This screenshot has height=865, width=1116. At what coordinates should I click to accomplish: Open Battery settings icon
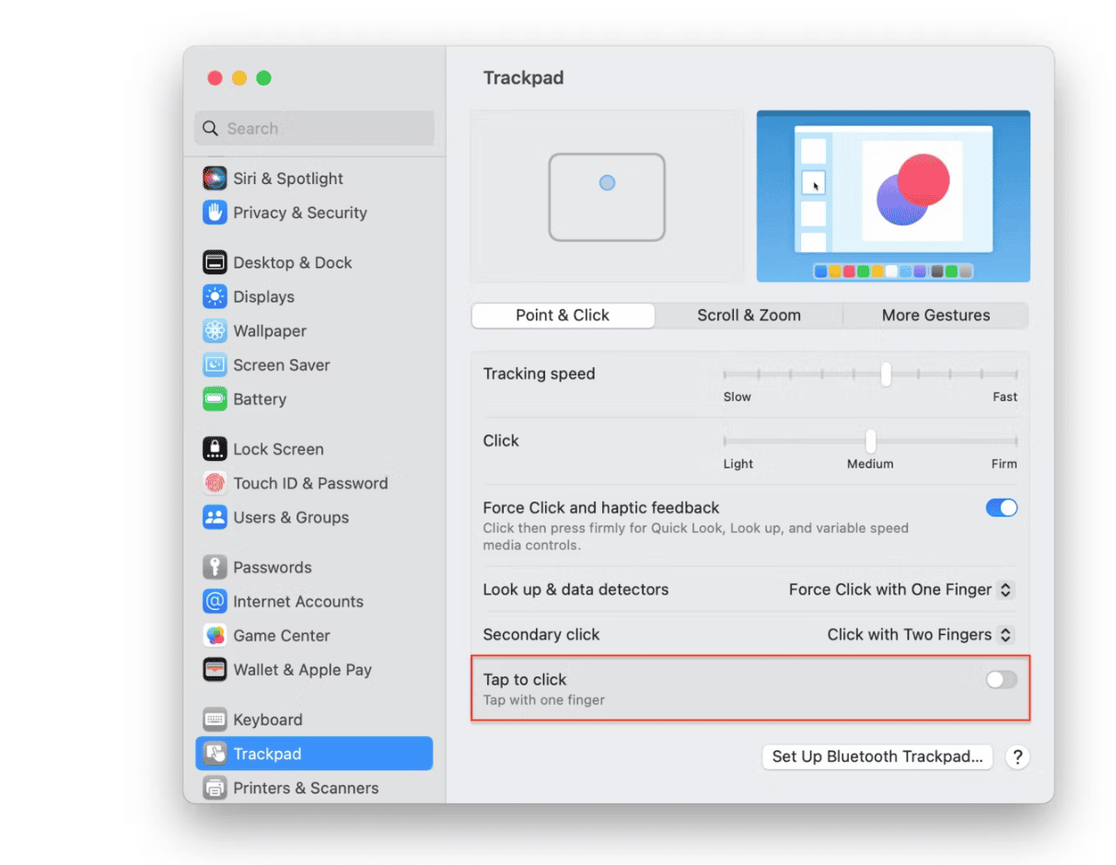pos(215,399)
